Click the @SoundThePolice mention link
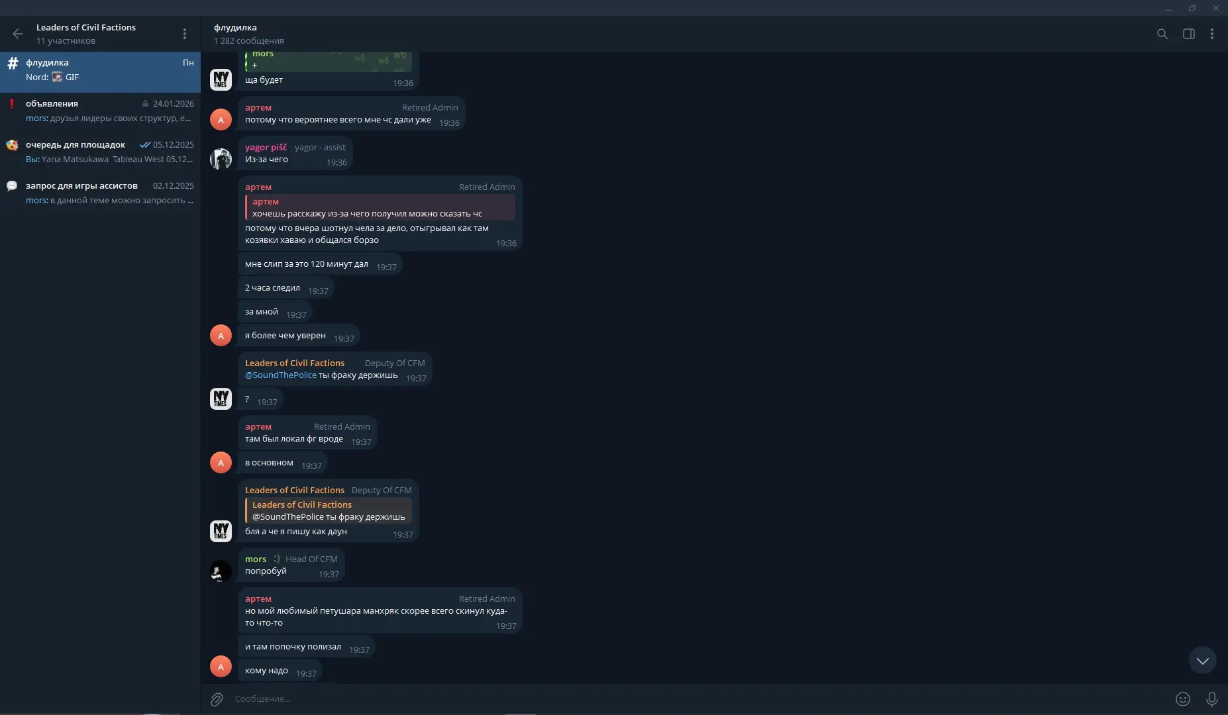Viewport: 1228px width, 715px height. [x=281, y=375]
